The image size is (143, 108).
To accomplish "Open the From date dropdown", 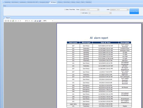I will click(98, 10).
